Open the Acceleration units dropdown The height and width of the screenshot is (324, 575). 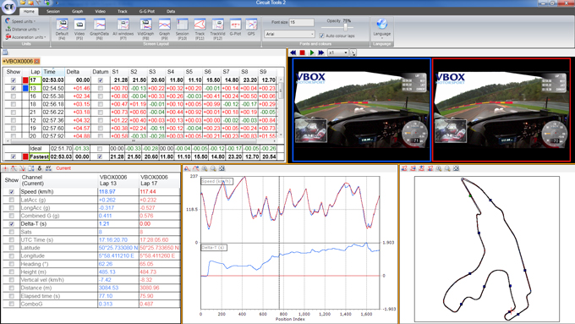[x=25, y=37]
